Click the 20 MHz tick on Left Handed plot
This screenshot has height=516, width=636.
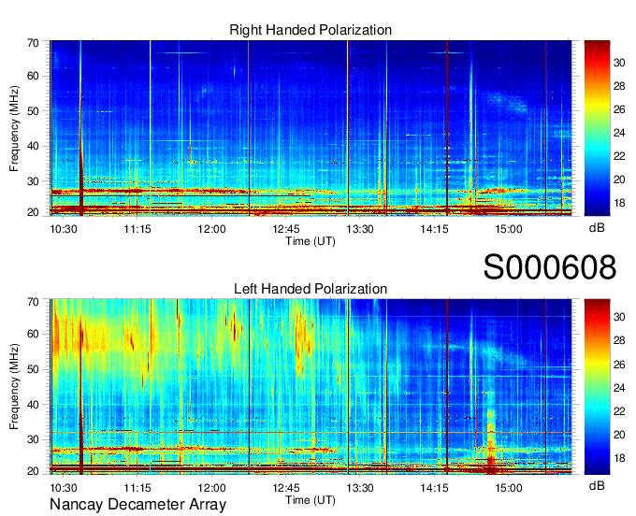click(34, 471)
